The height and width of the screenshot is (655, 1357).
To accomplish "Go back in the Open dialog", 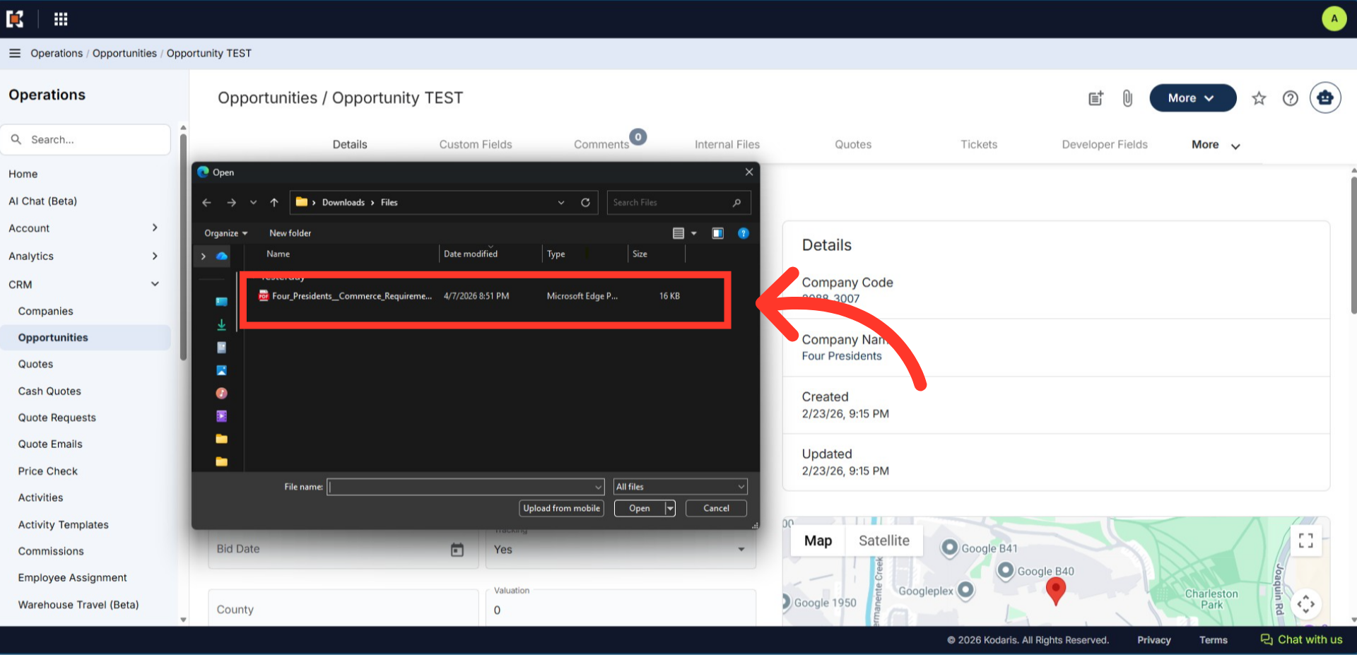I will tap(206, 203).
